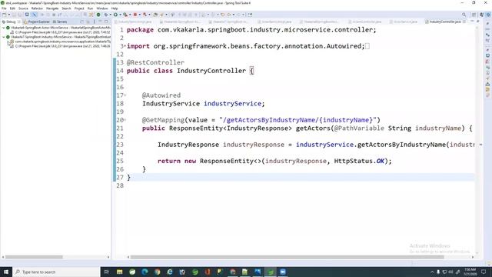Open the Navigate menu
This screenshot has height=277, width=492.
tap(52, 8)
